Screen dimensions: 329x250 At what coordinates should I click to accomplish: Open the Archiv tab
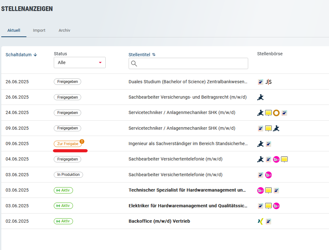tap(64, 30)
